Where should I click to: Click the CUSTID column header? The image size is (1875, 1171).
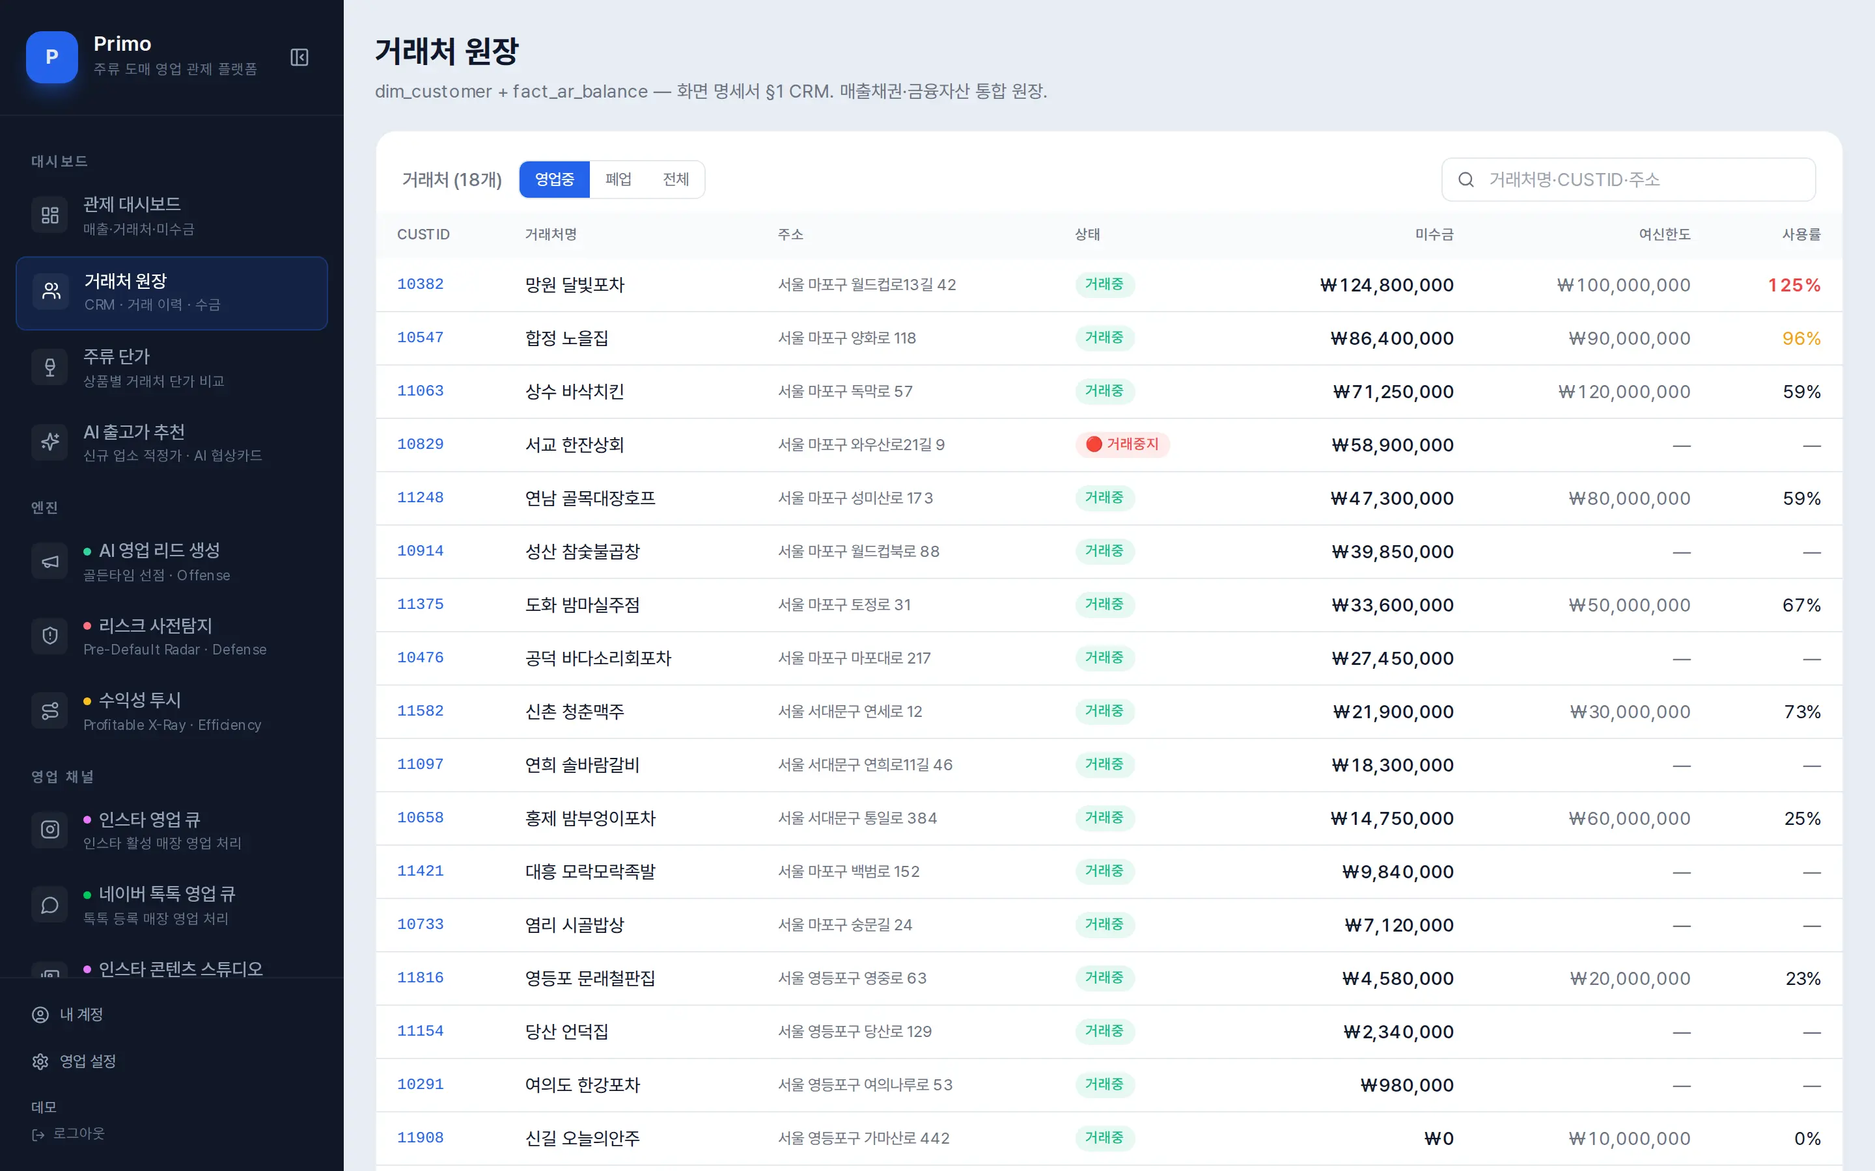(423, 235)
